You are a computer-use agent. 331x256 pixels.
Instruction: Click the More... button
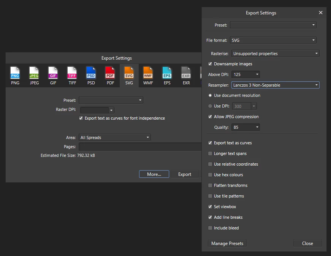[x=154, y=174]
